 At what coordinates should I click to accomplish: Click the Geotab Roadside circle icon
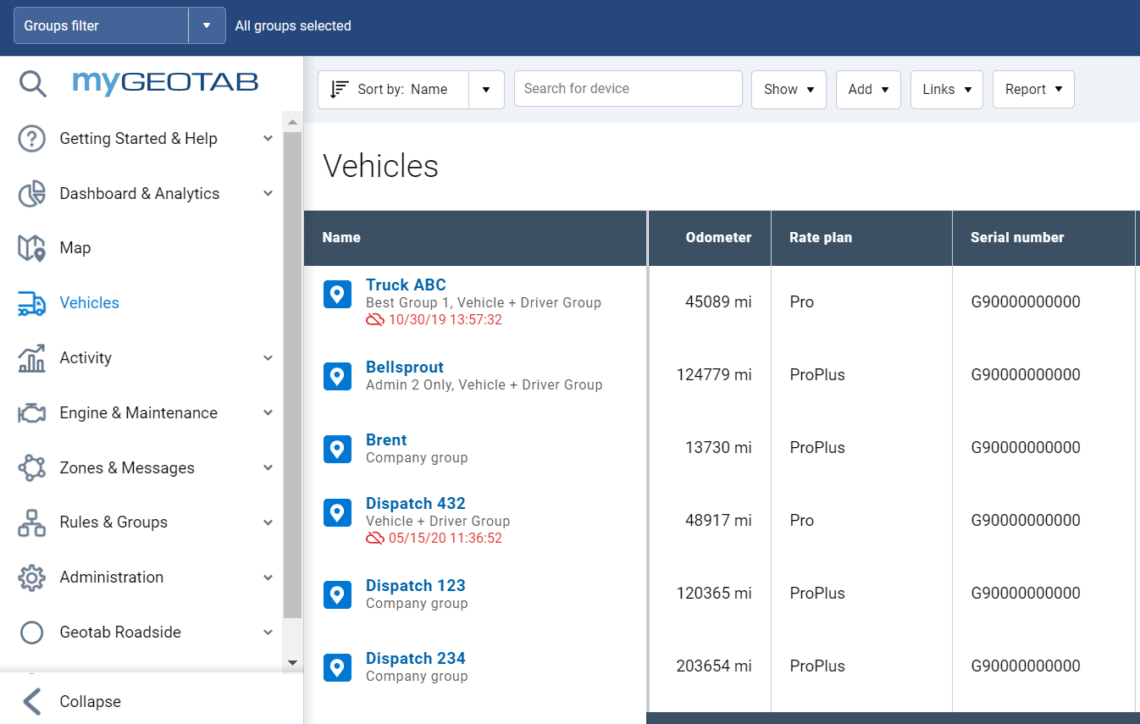click(x=31, y=632)
